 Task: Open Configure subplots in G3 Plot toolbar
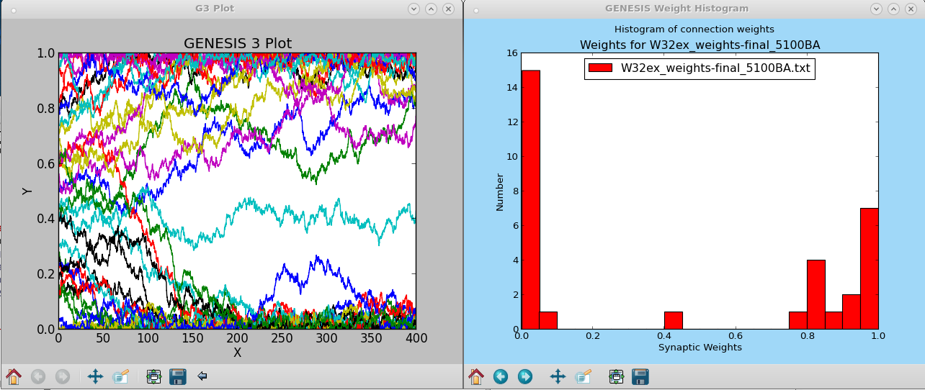(x=153, y=376)
